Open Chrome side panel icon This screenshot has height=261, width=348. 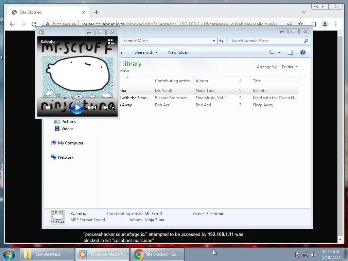pyautogui.click(x=314, y=24)
